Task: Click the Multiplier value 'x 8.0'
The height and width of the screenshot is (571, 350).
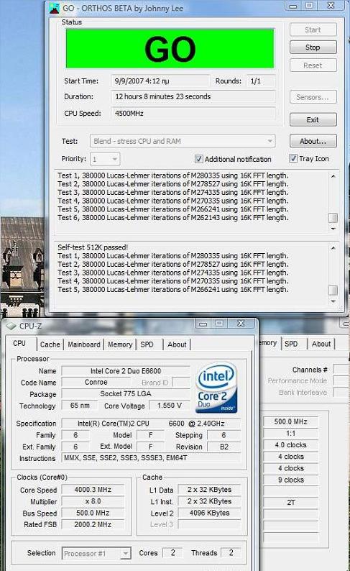Action: pyautogui.click(x=93, y=501)
